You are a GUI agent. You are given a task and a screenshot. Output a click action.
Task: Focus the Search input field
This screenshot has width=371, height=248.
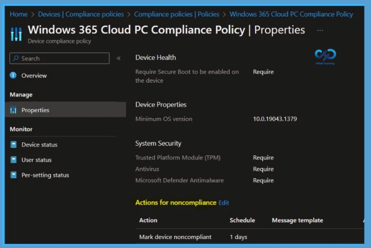[x=60, y=58]
